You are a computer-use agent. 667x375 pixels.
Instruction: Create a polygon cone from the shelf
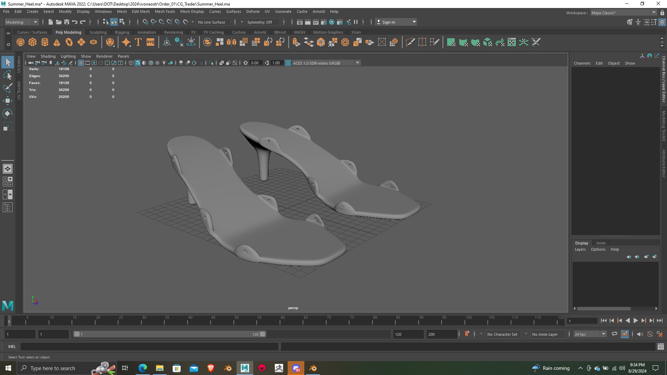(57, 42)
